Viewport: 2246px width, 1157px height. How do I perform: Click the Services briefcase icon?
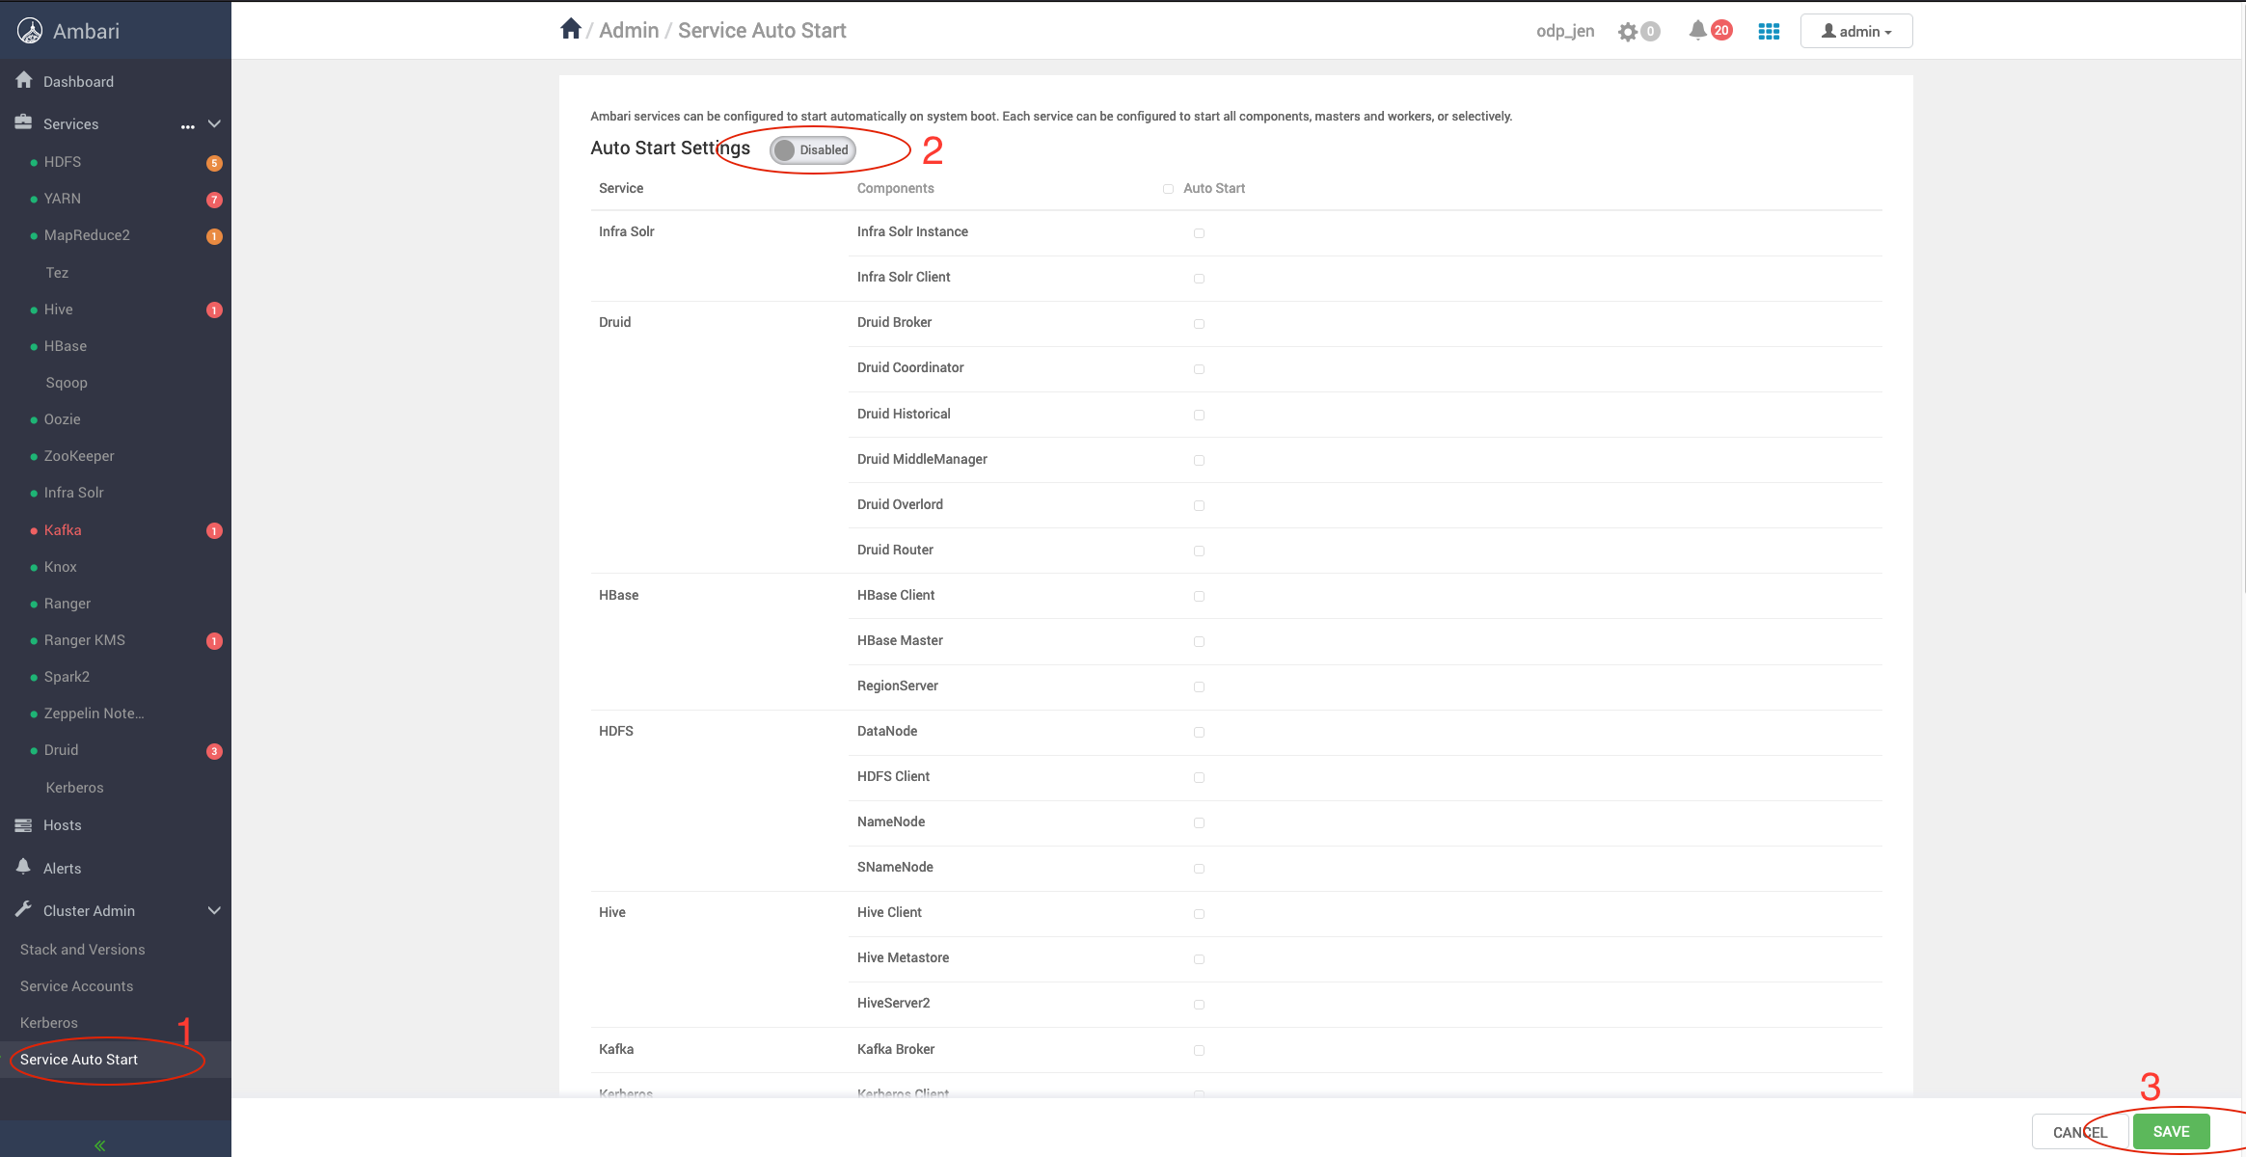(24, 122)
